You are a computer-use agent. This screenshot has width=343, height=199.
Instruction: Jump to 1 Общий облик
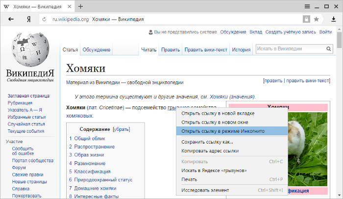(87, 138)
